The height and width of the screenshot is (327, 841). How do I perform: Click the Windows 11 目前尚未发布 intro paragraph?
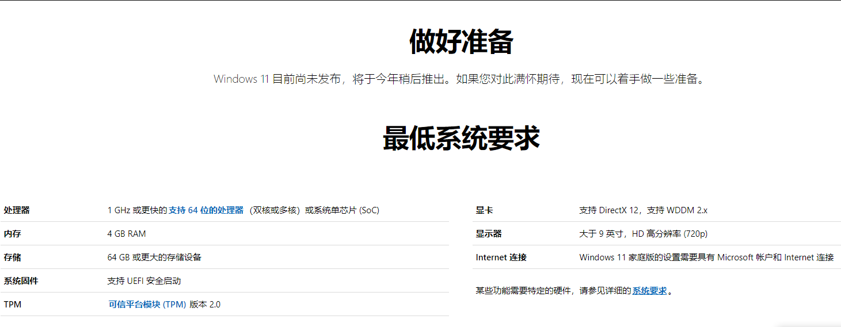[x=459, y=79]
